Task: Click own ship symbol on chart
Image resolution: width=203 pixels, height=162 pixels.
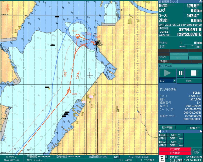Action: (96, 43)
